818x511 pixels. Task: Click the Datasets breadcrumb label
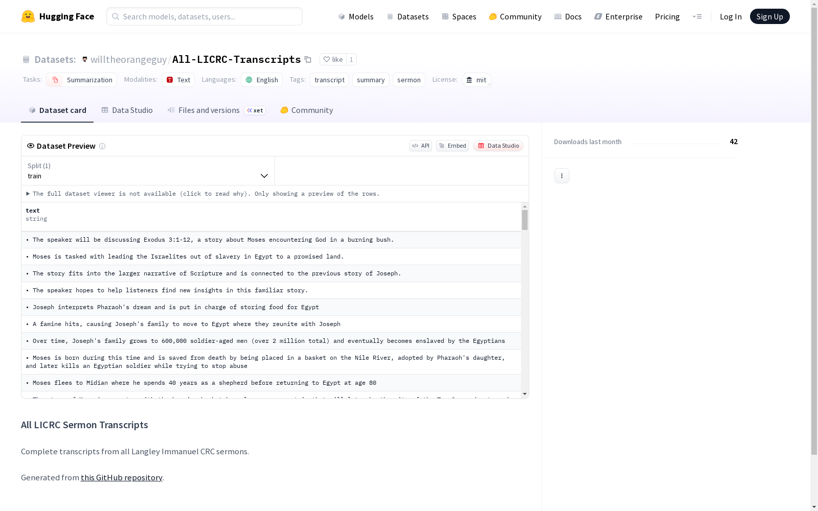tap(55, 59)
